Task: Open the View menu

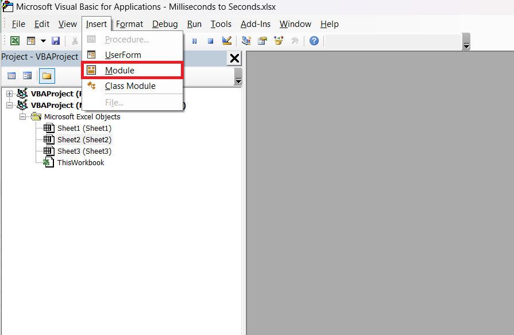Action: coord(68,24)
